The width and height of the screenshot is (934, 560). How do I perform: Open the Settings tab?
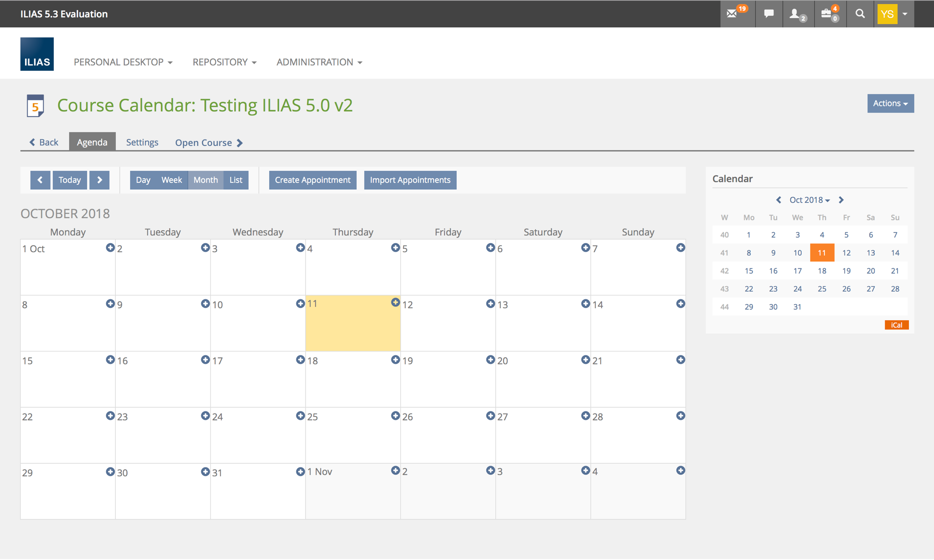(142, 142)
